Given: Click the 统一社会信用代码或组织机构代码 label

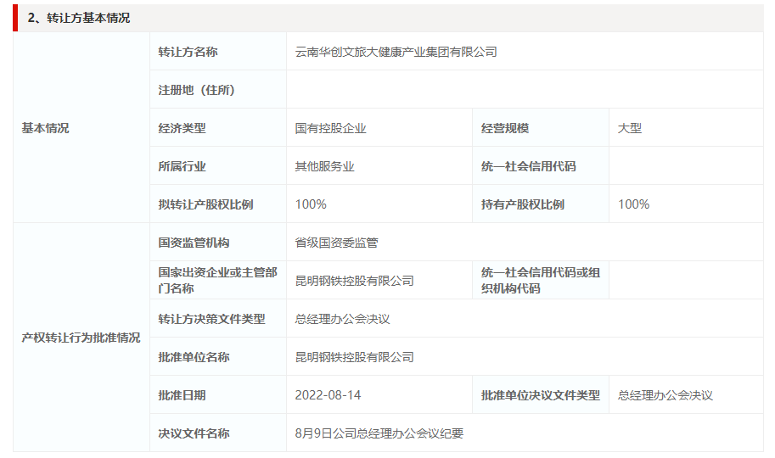Looking at the screenshot, I should 540,280.
